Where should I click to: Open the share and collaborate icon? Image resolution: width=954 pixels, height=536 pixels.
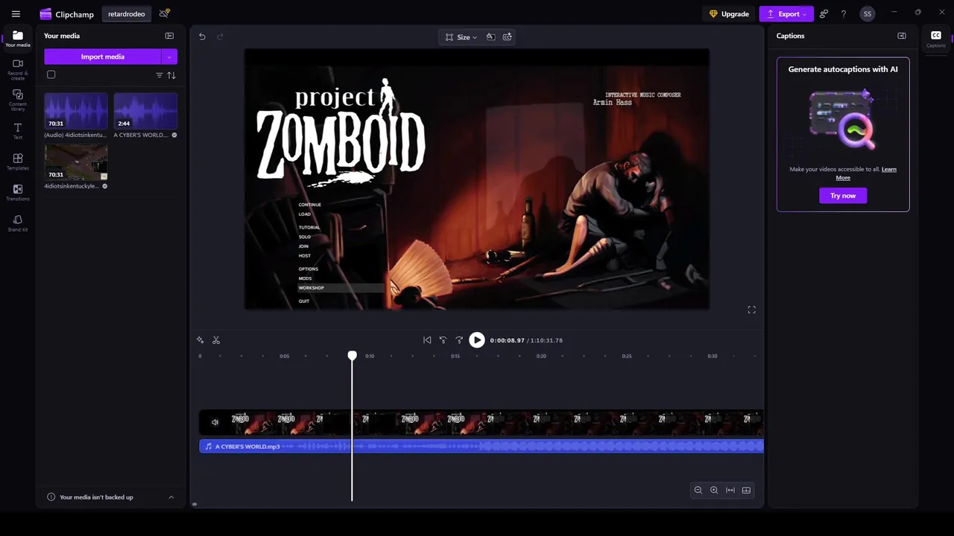(824, 13)
